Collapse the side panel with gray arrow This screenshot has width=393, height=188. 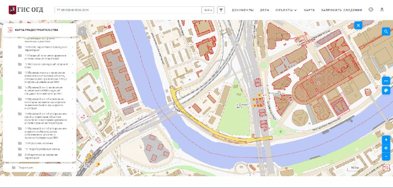(x=82, y=31)
